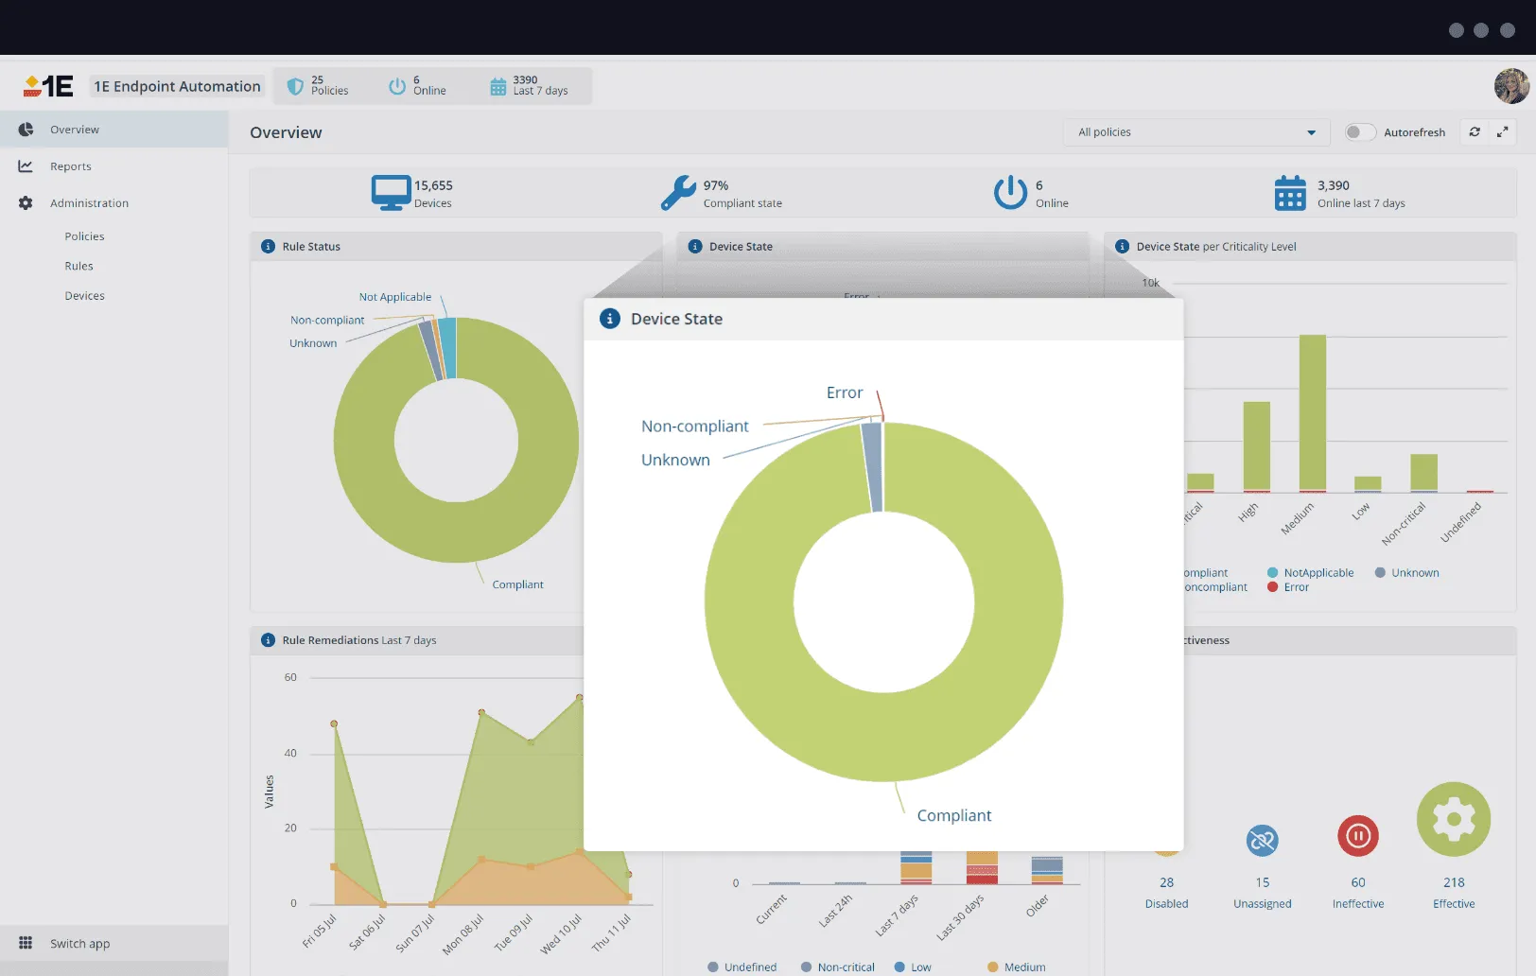Open the Switch app menu
Image resolution: width=1536 pixels, height=976 pixels.
[79, 944]
